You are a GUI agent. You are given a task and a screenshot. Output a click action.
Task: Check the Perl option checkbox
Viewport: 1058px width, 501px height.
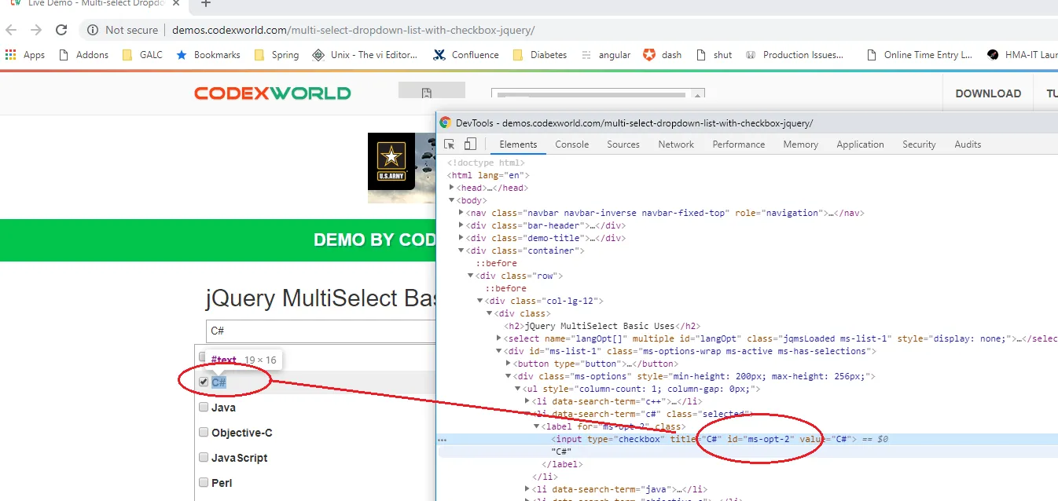point(204,482)
